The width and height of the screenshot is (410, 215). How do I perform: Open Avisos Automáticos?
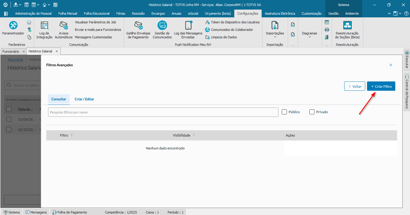coord(64,30)
